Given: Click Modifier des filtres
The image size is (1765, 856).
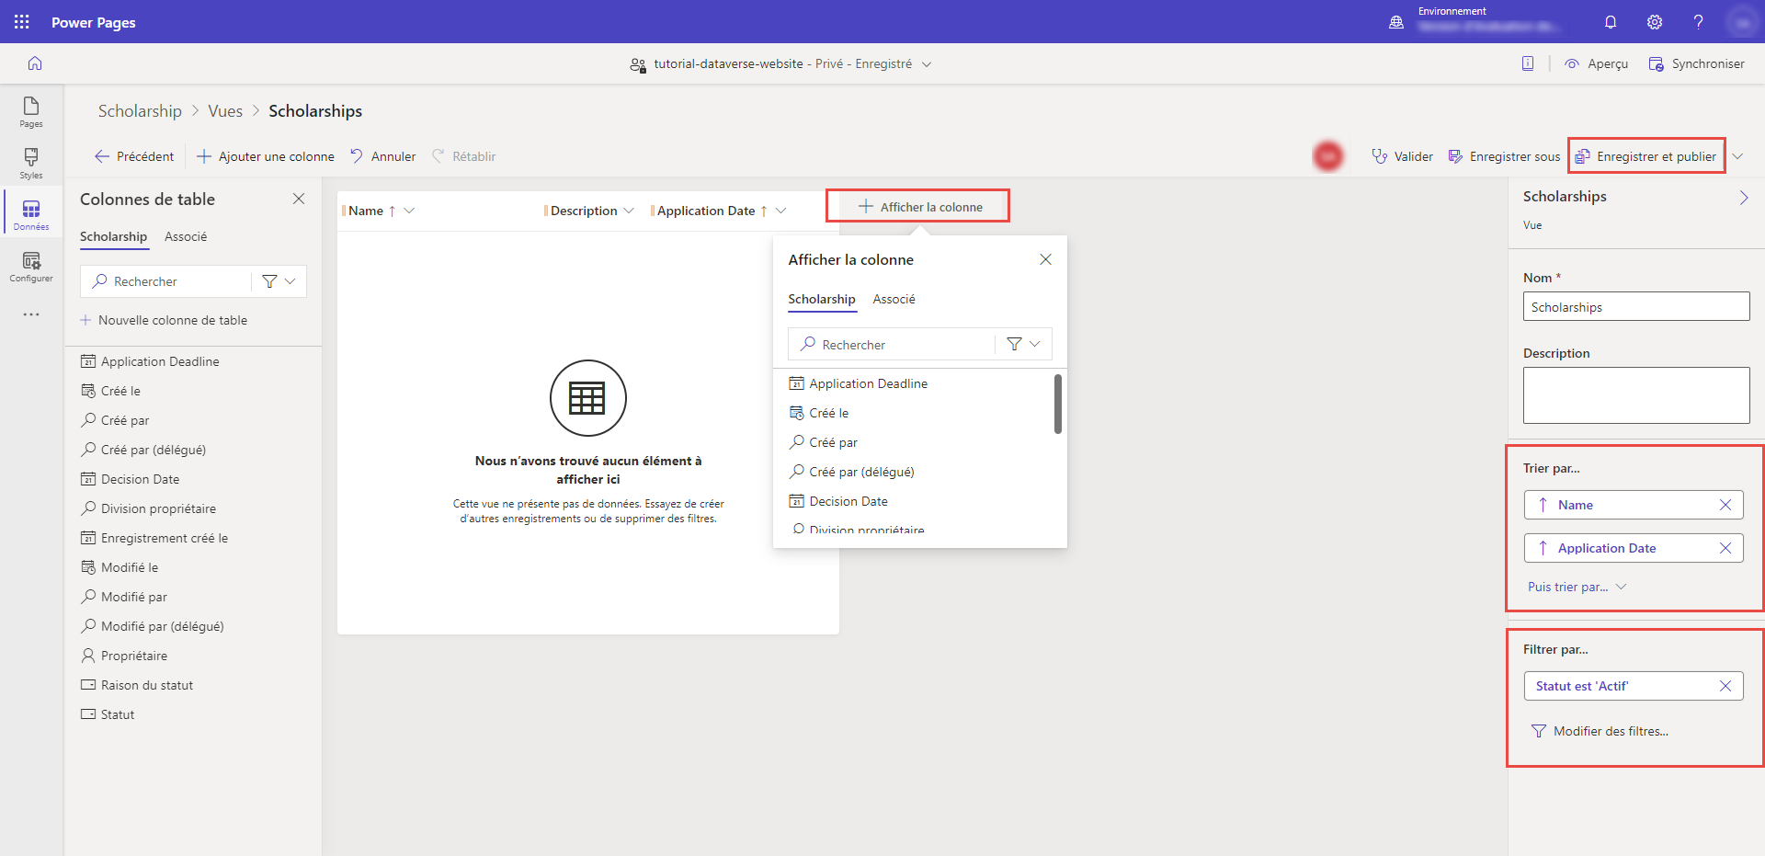Looking at the screenshot, I should [x=1600, y=731].
